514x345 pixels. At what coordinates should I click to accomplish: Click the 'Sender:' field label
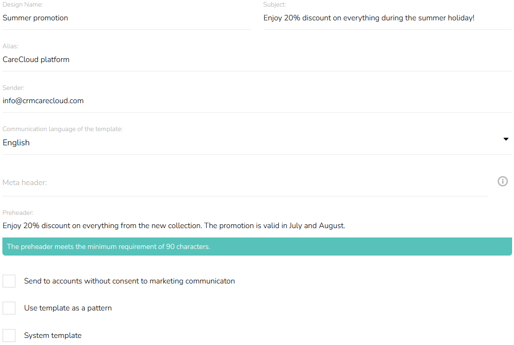(14, 88)
